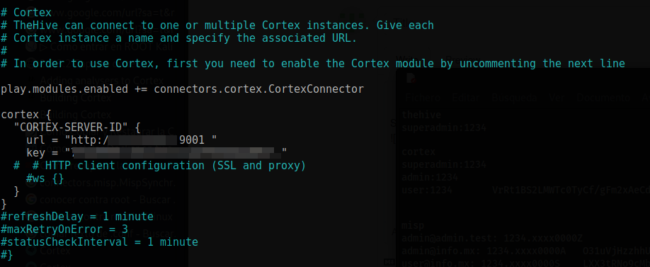Click "thehive" line in the text editor
Screen dimensions: 650x267
(x=421, y=115)
